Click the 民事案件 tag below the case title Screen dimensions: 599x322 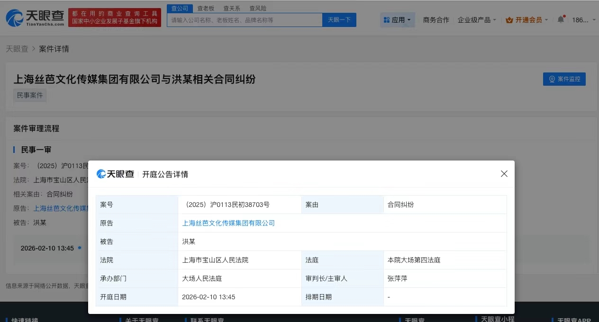pyautogui.click(x=30, y=95)
